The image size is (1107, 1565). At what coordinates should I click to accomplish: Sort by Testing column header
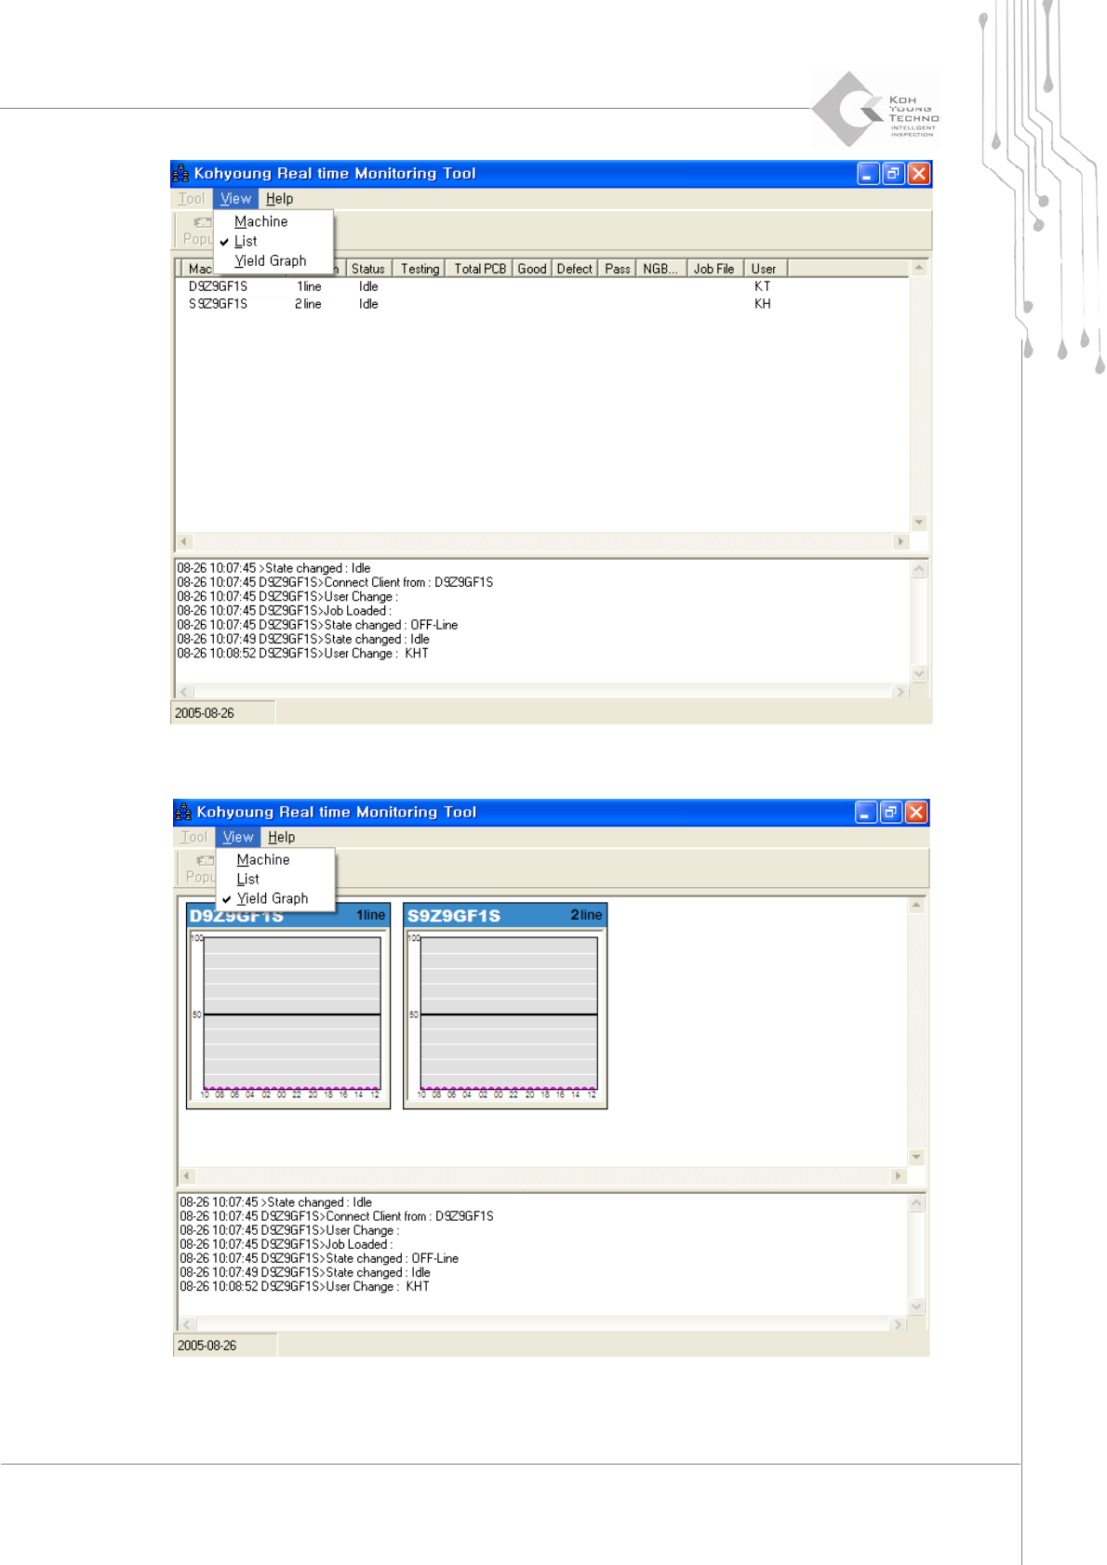coord(420,269)
